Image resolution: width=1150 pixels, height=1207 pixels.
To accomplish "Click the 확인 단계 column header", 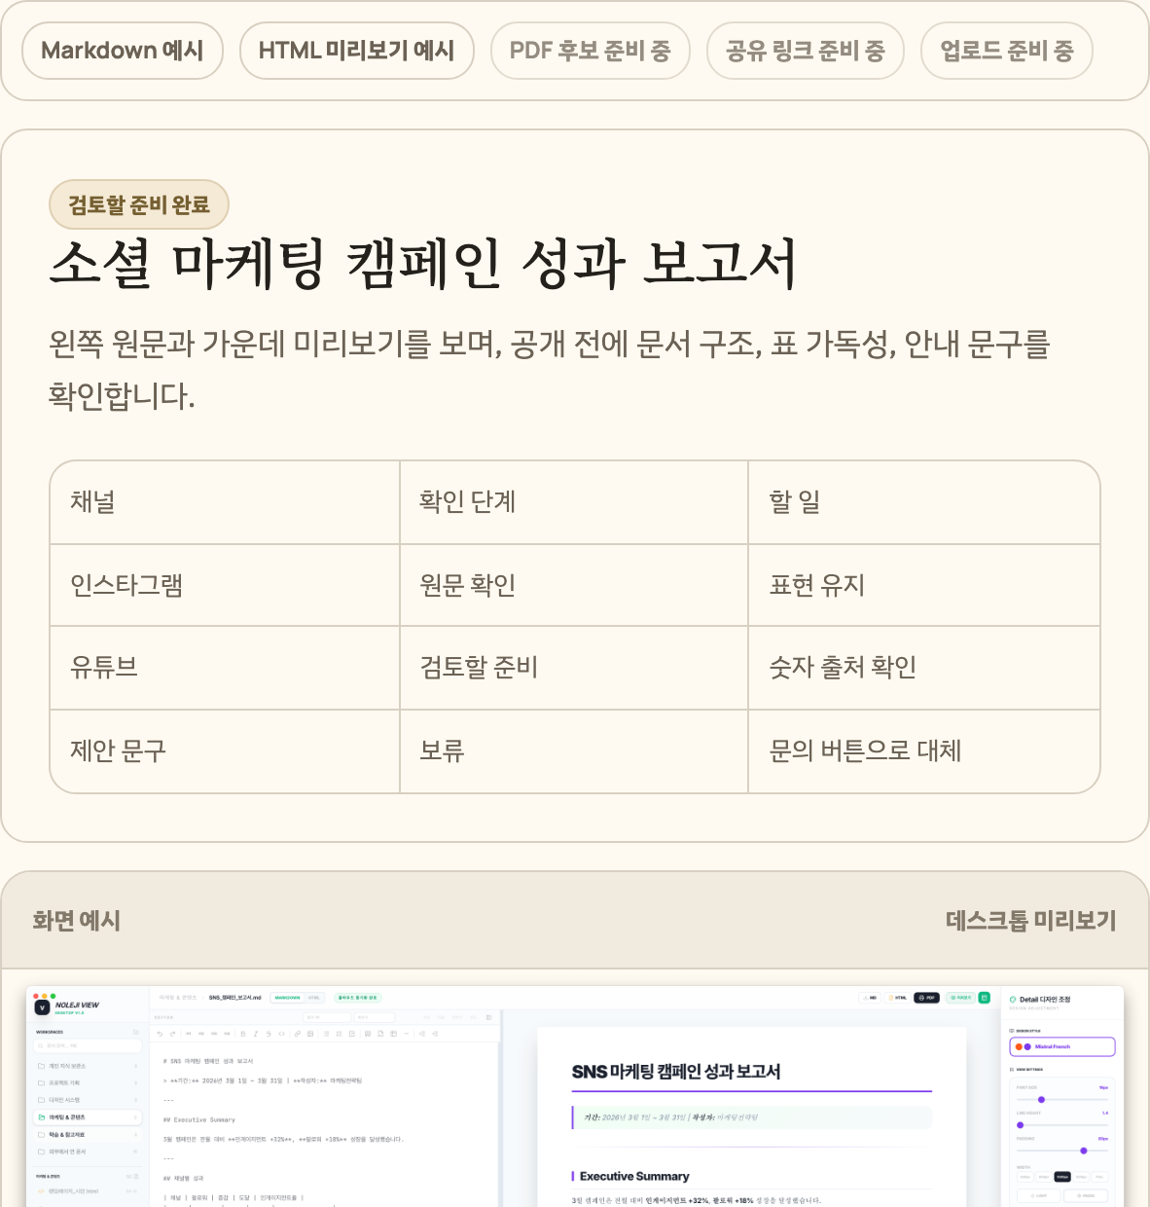I will coord(574,502).
